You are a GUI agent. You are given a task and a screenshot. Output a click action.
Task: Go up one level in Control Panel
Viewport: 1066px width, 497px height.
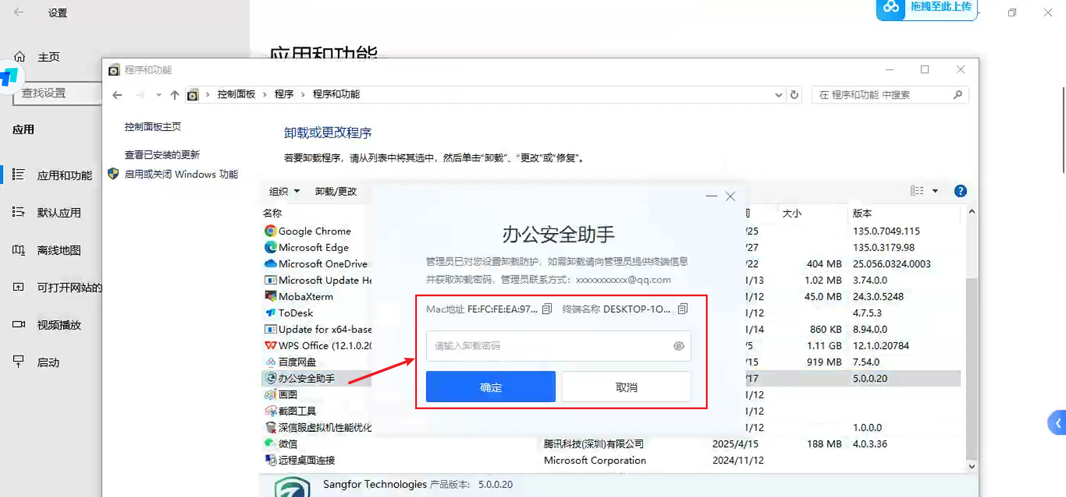175,94
